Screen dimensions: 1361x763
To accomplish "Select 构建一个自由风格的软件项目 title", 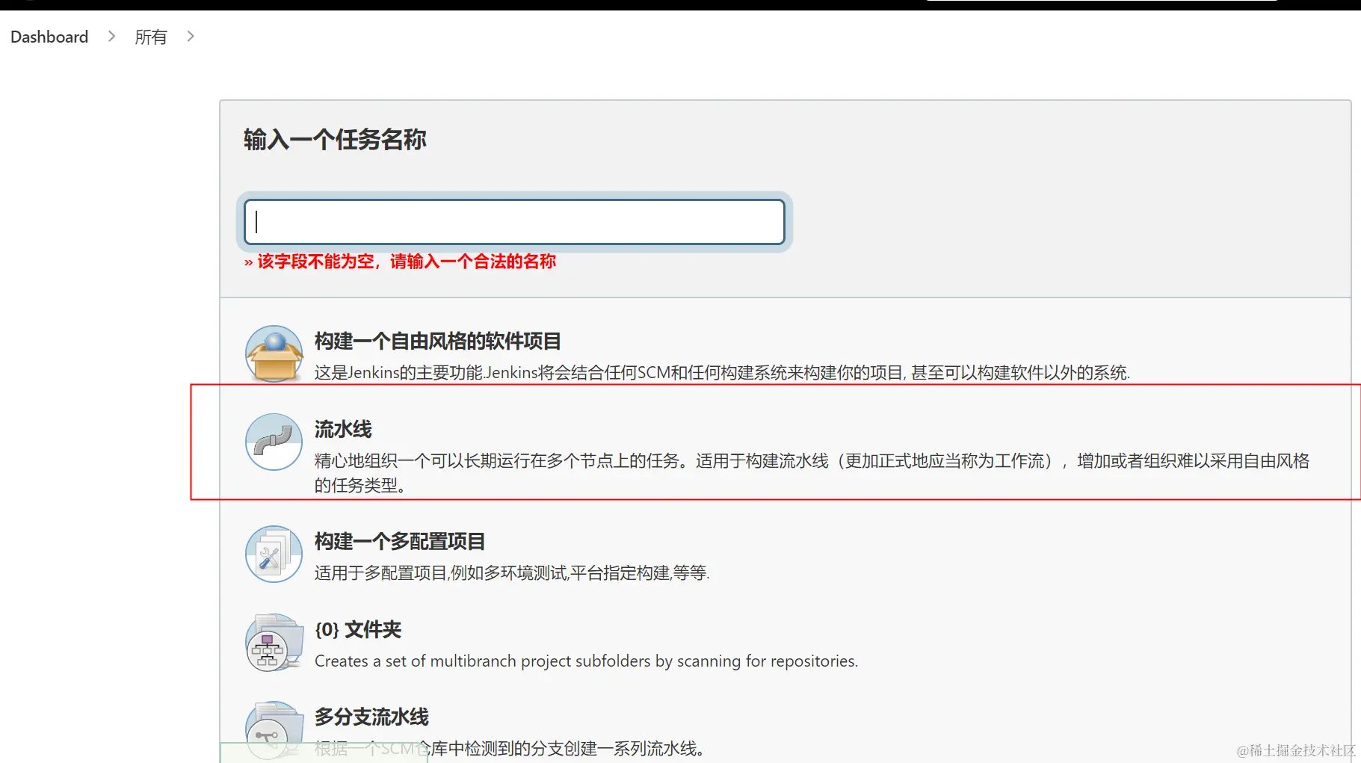I will point(437,342).
